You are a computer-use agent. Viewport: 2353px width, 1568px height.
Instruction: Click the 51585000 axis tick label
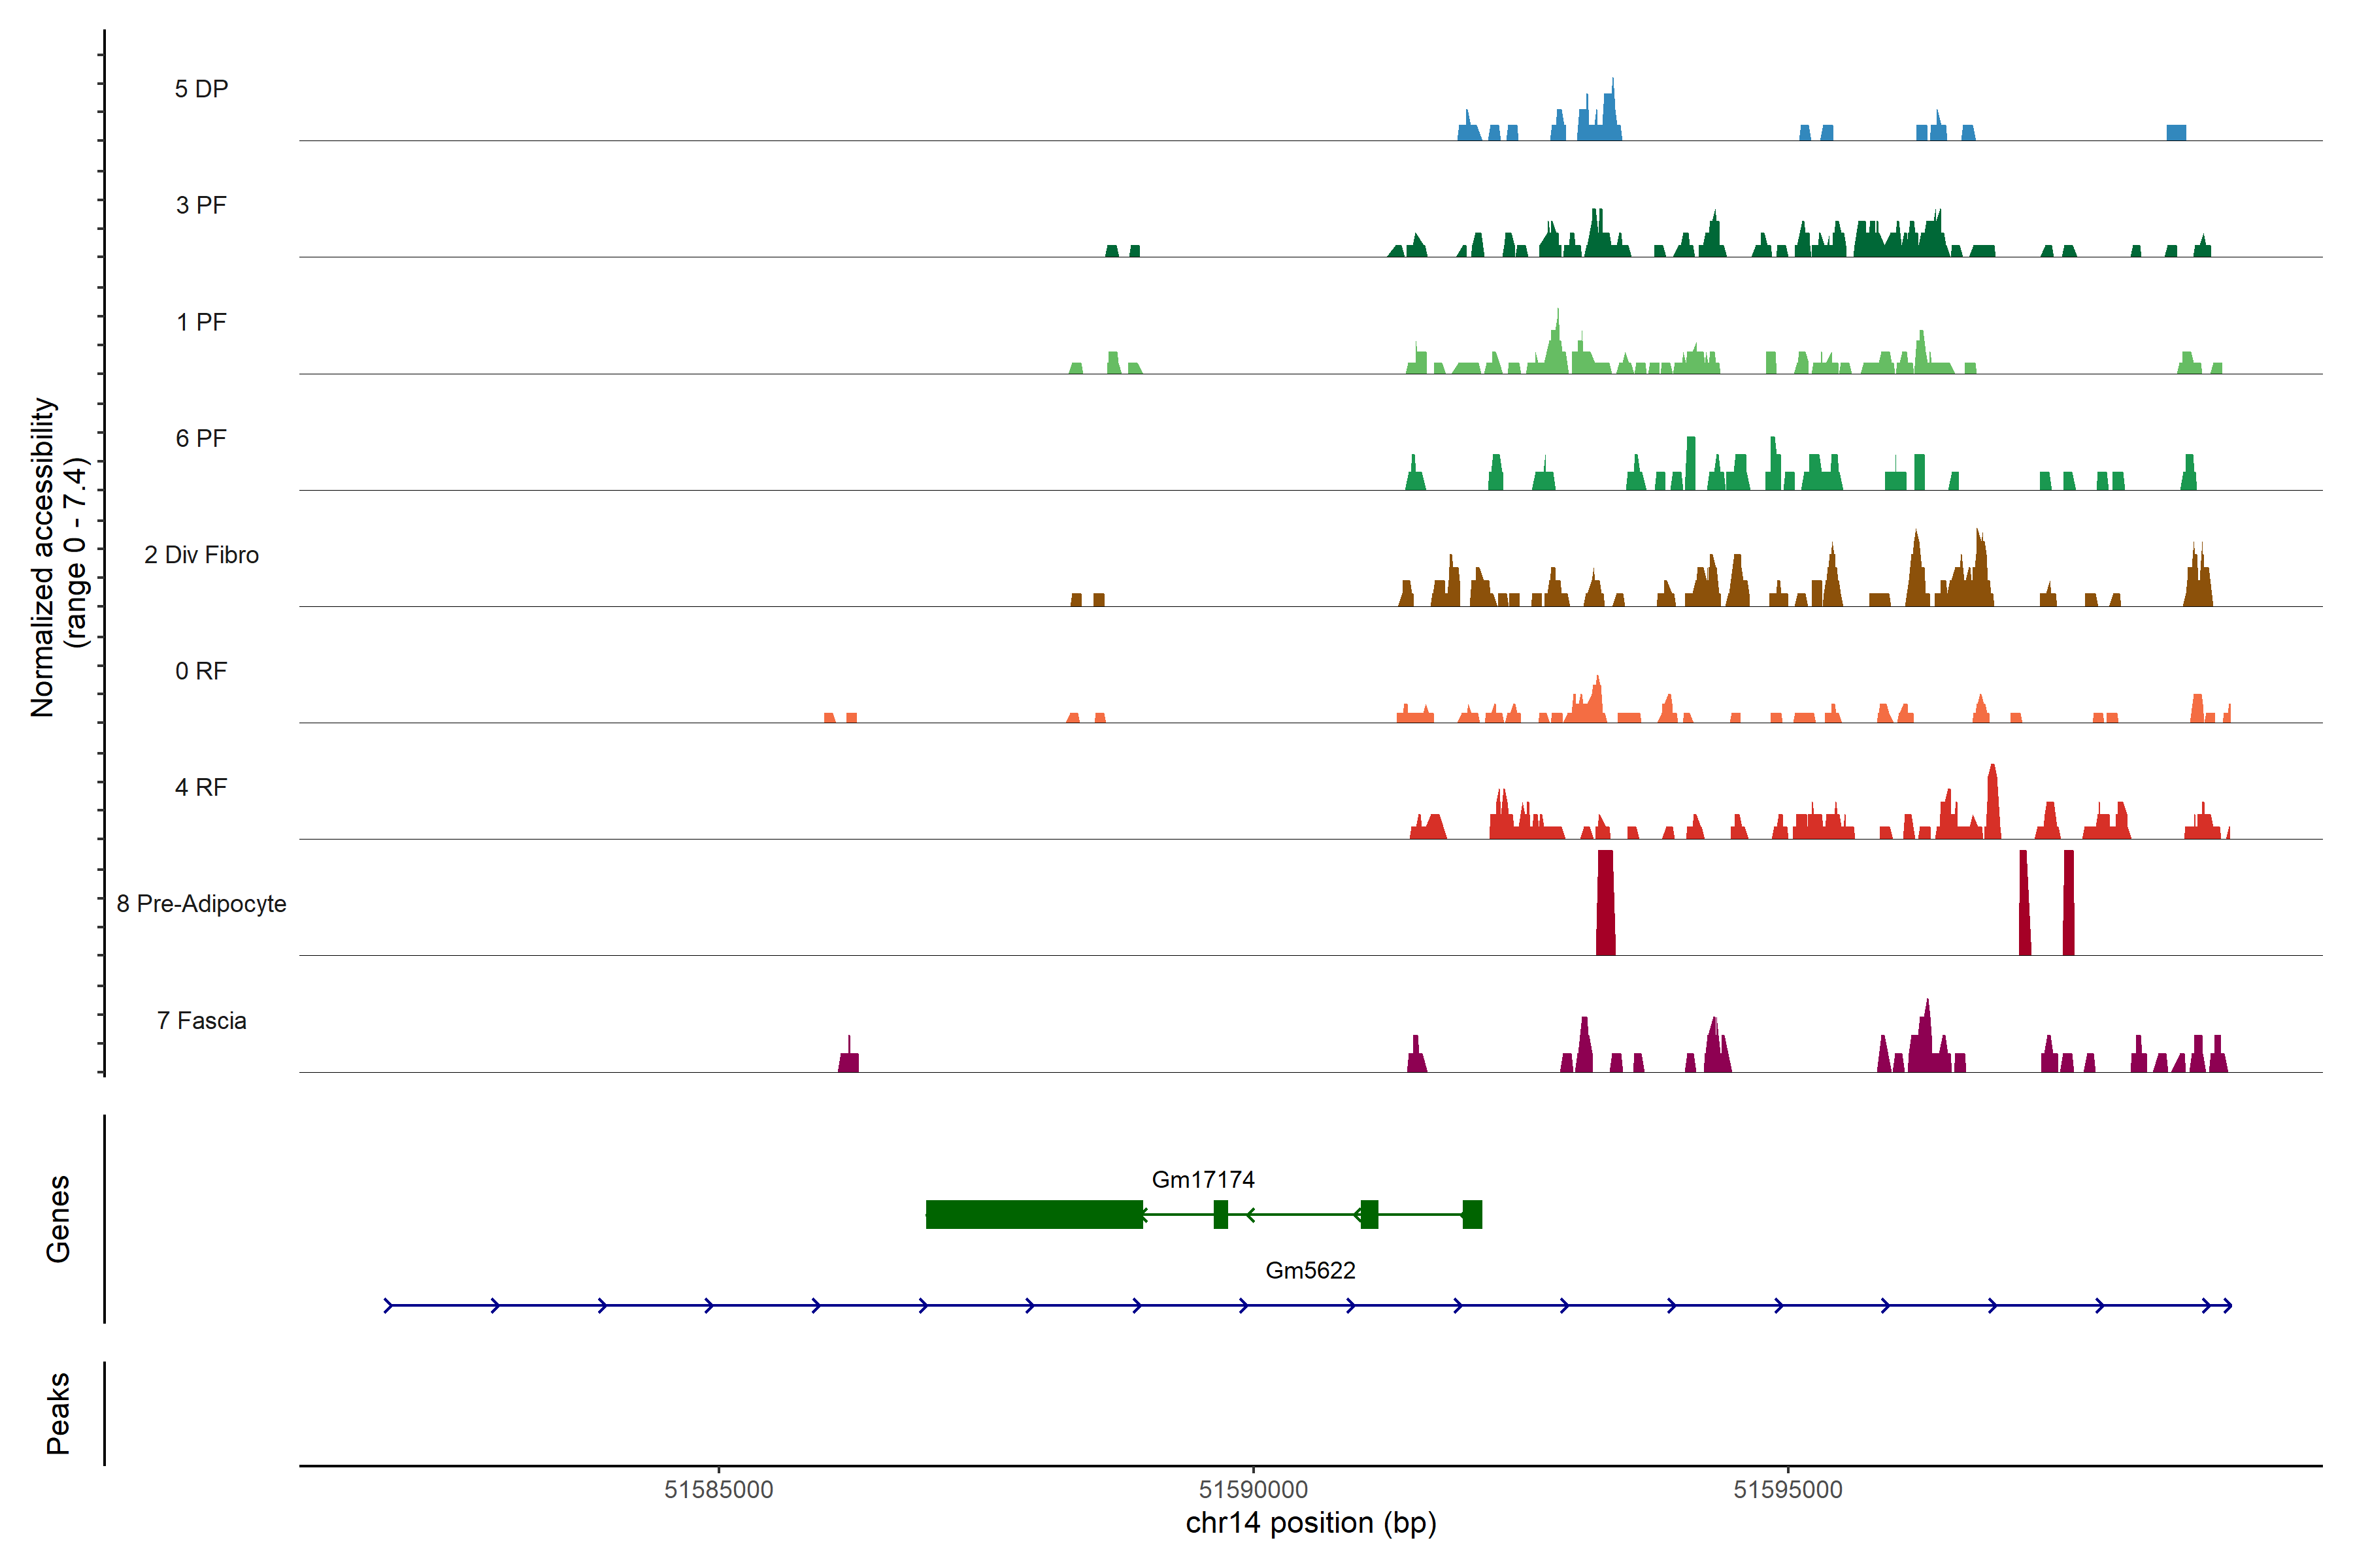coord(718,1489)
